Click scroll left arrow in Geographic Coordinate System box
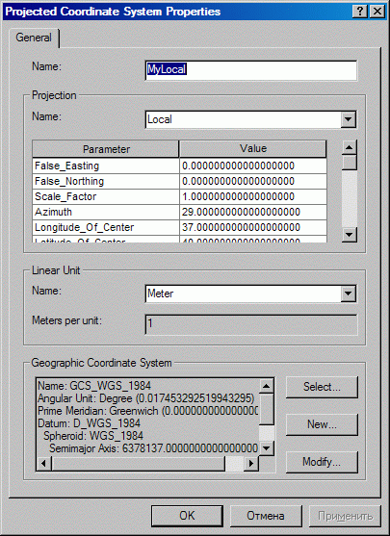This screenshot has width=390, height=536. coord(43,464)
